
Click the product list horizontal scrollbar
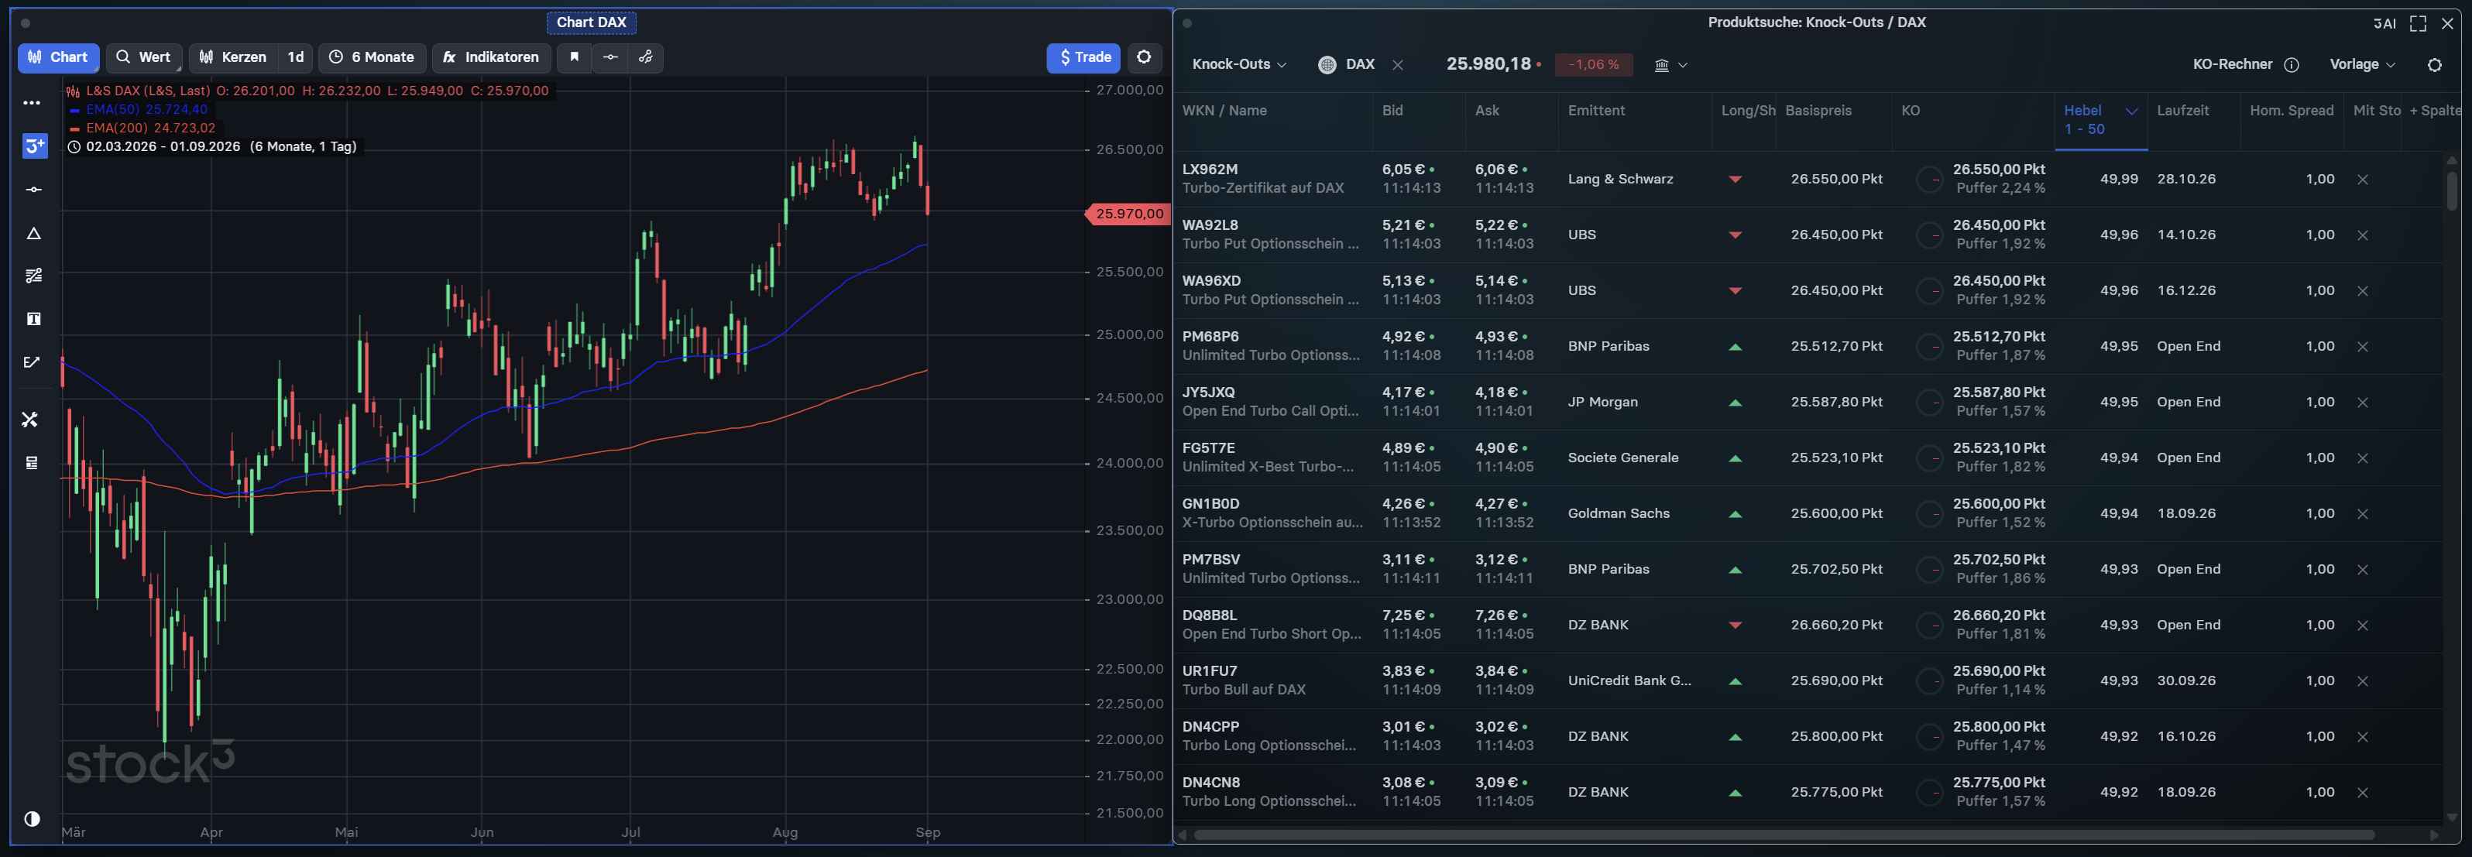click(x=1784, y=835)
